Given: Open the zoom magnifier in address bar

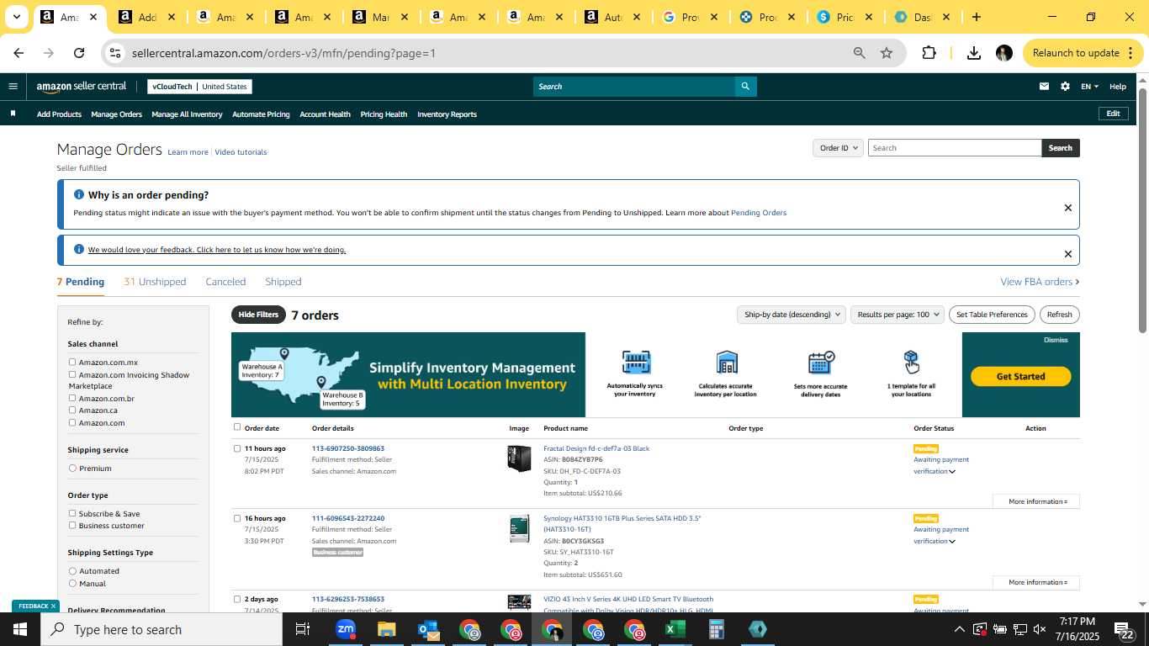Looking at the screenshot, I should pos(859,53).
